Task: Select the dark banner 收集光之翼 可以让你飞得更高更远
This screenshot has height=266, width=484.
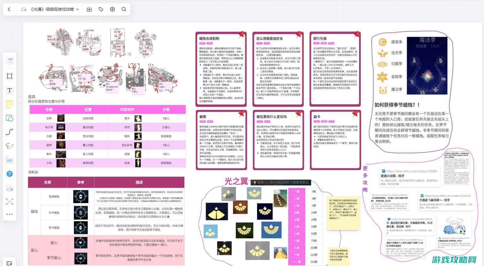Action: pos(281,182)
